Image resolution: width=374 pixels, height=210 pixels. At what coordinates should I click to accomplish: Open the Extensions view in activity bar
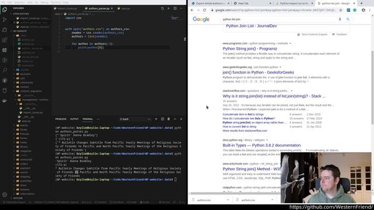(x=5, y=40)
